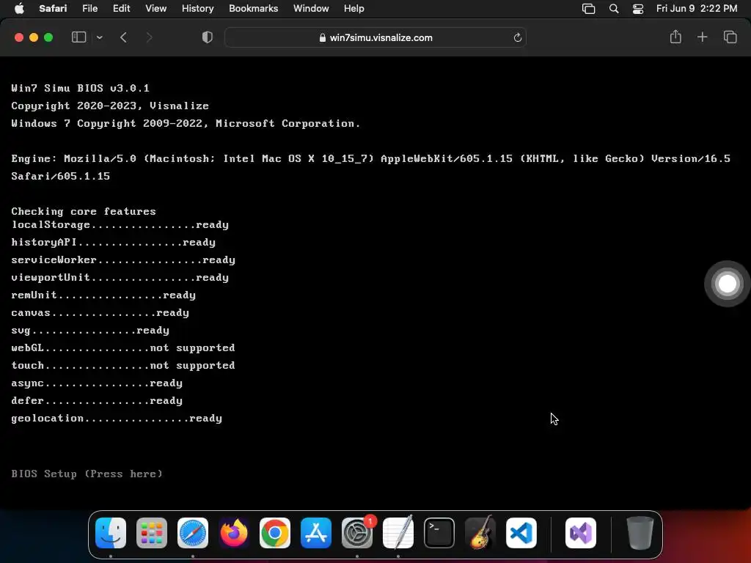
Task: Click the "geolocation...ready" line
Action: [x=117, y=418]
